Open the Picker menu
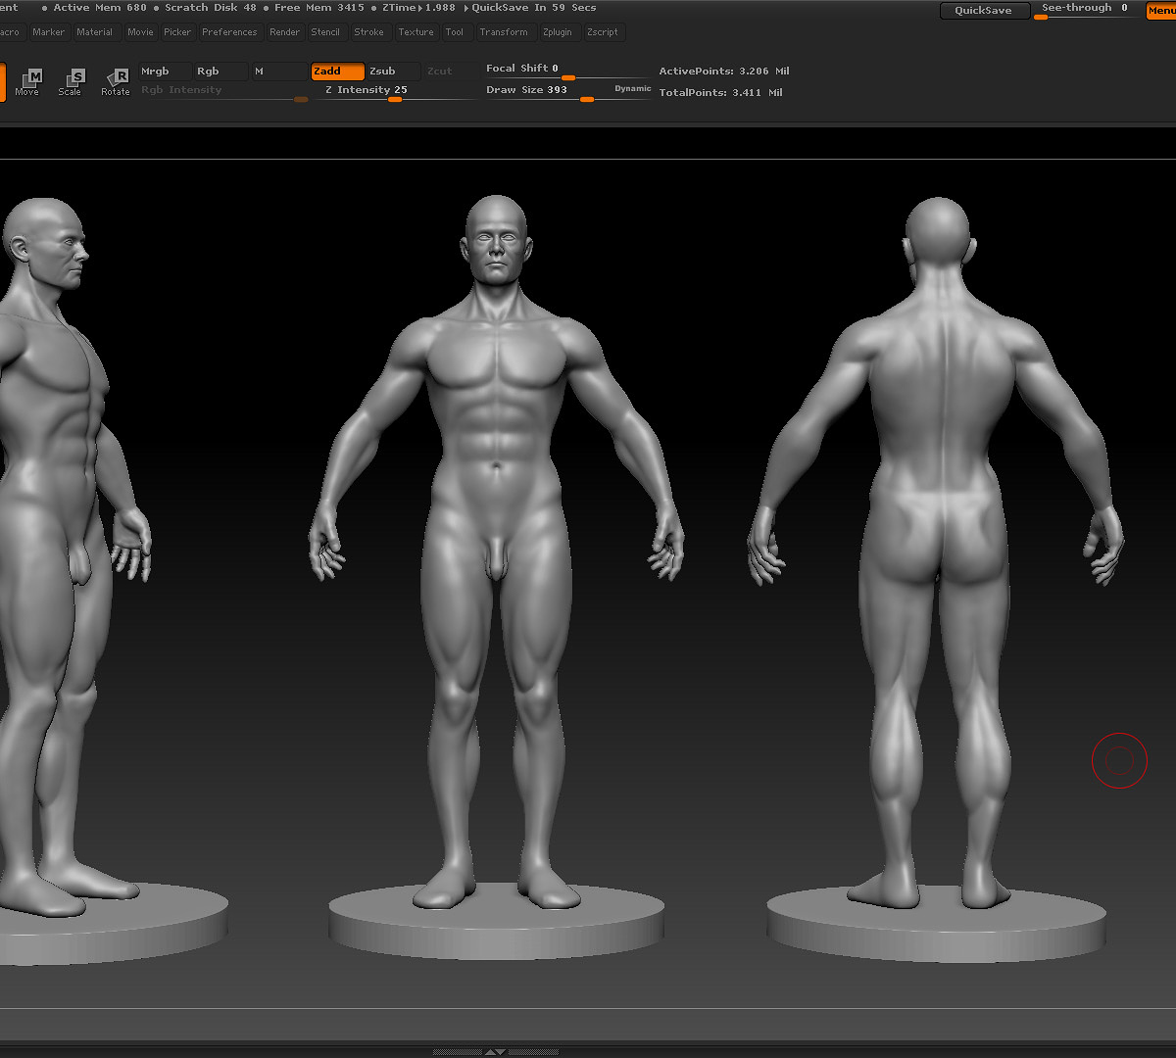The height and width of the screenshot is (1058, 1176). click(177, 32)
